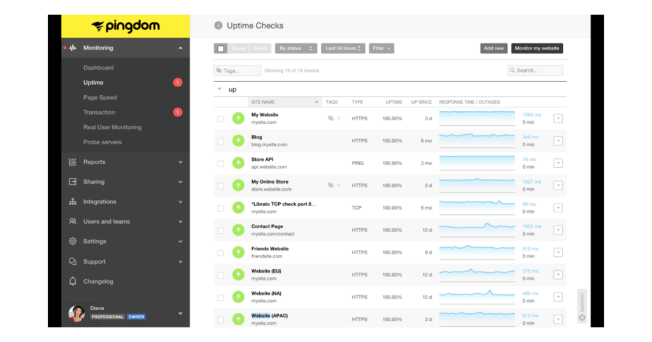Open the row menu arrow for My Website

pyautogui.click(x=558, y=119)
